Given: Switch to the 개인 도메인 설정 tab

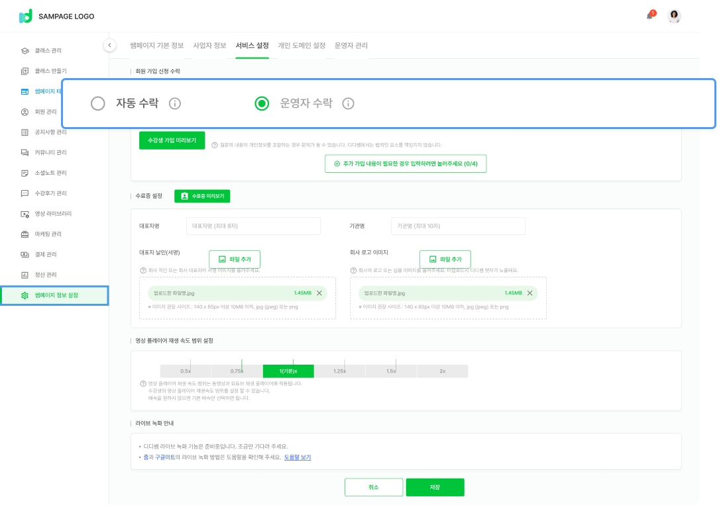Looking at the screenshot, I should click(x=302, y=46).
